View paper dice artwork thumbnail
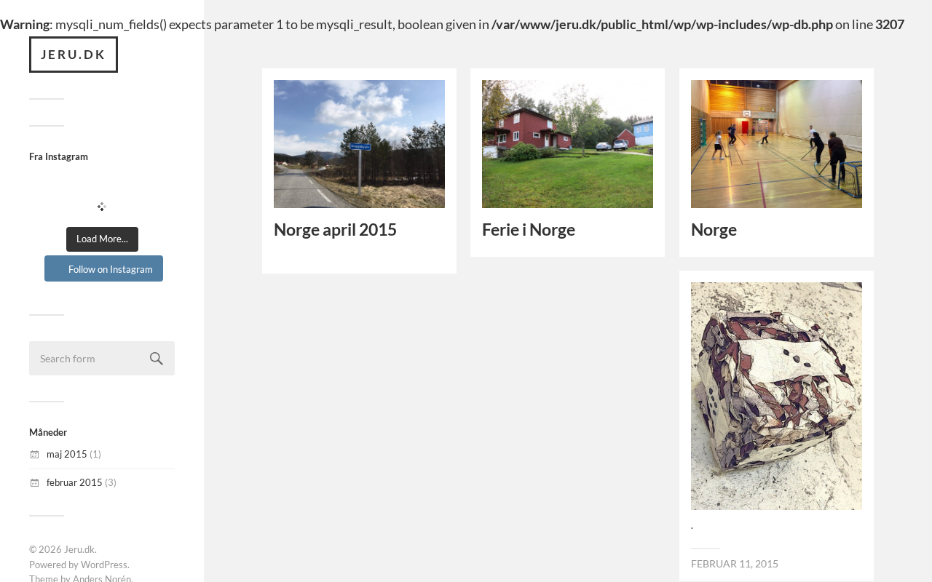 tap(776, 396)
